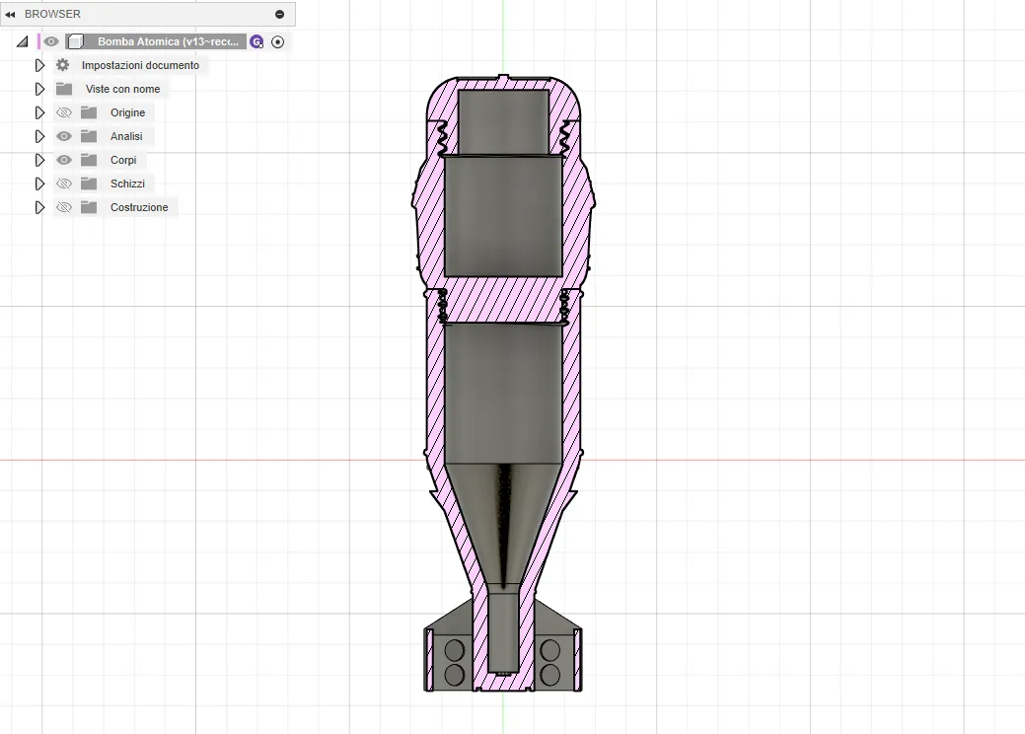Viewport: 1025px width, 734px height.
Task: Show the hidden Schizzi folder
Action: 64,183
